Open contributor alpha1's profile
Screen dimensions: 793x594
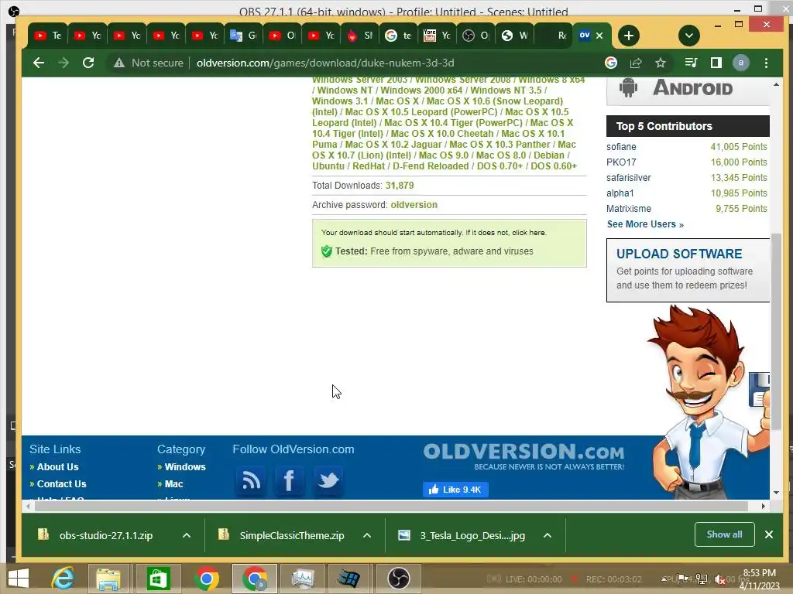click(620, 193)
